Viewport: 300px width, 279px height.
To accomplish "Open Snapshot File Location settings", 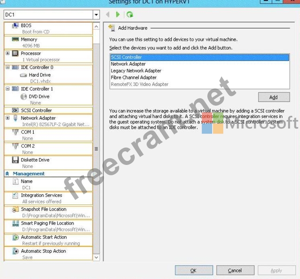I will [x=48, y=212].
